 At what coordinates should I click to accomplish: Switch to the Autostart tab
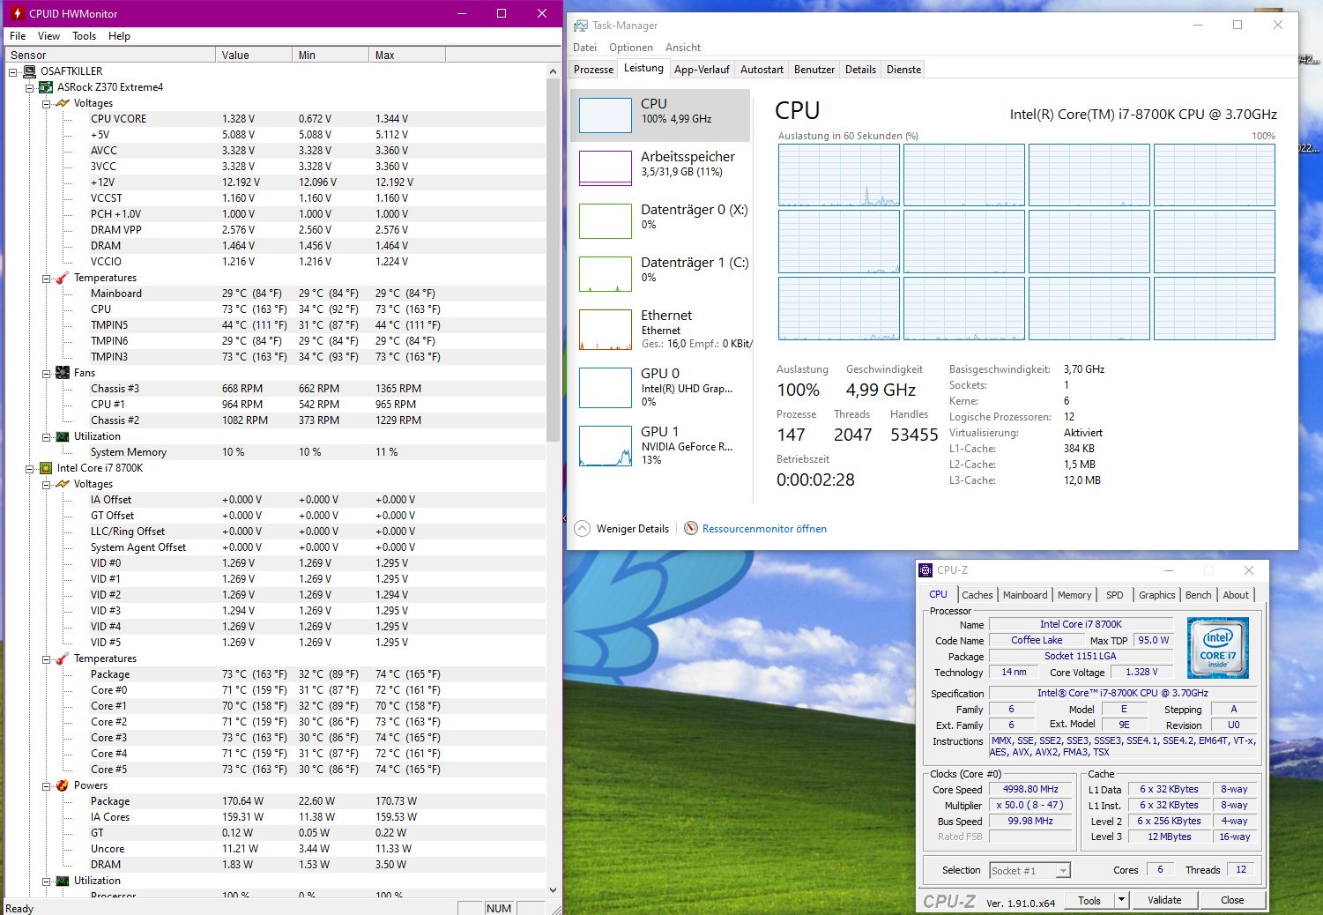click(x=762, y=70)
